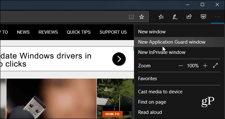Open the Reading view book icon
The width and height of the screenshot is (225, 119).
coord(131,17)
